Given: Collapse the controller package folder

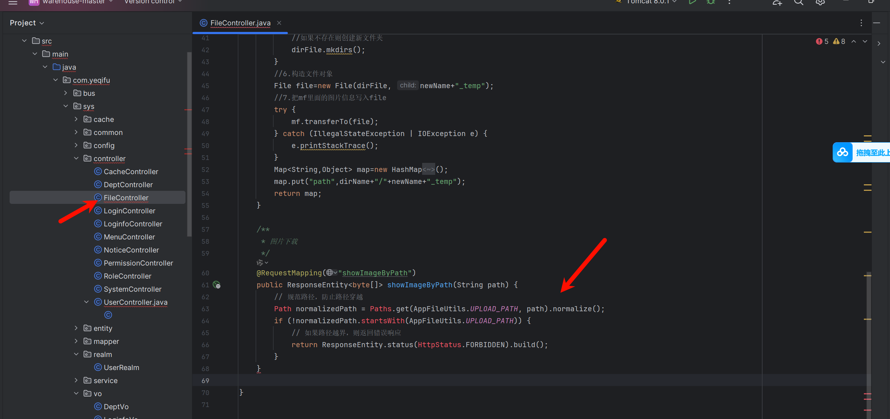Looking at the screenshot, I should (76, 159).
